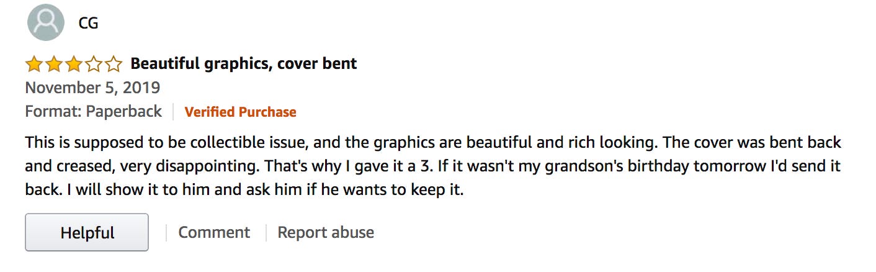The image size is (876, 272).
Task: Click the divider between Comment and Report abuse
Action: click(266, 233)
